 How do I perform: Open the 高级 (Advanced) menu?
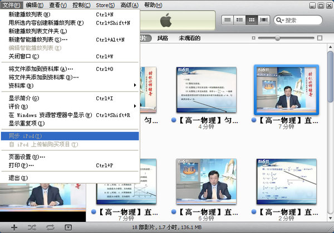tap(130, 5)
